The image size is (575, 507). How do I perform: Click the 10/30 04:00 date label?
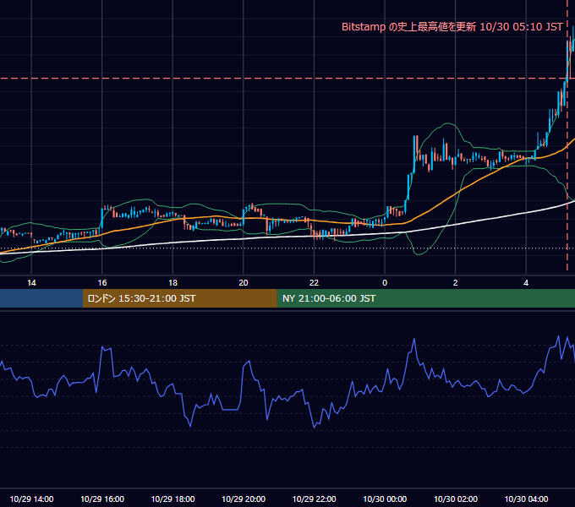pos(526,499)
